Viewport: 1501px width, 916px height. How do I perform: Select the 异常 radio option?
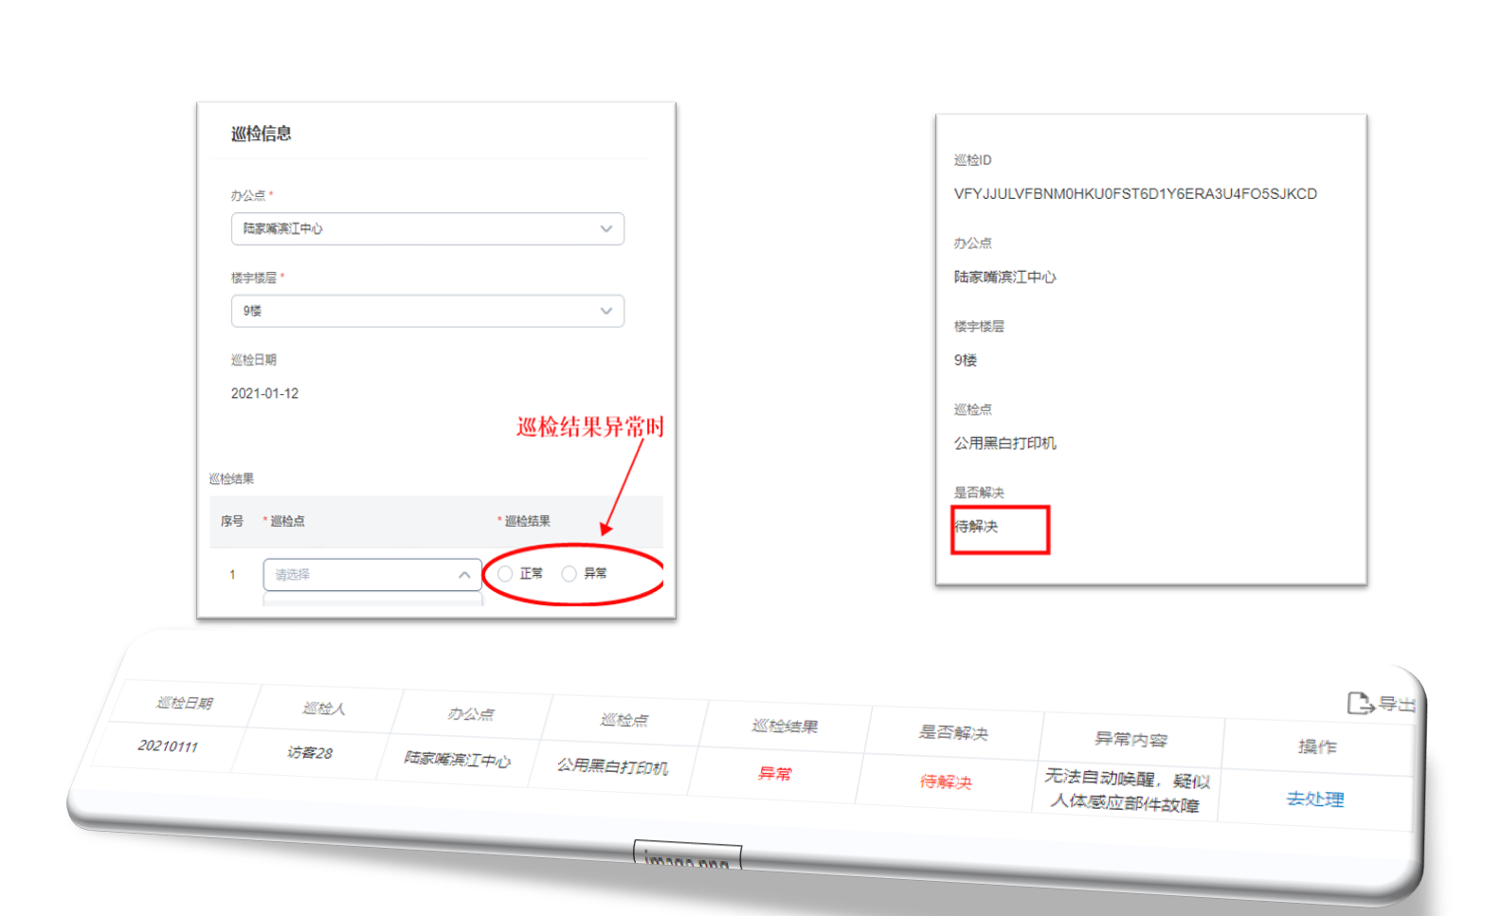click(570, 574)
